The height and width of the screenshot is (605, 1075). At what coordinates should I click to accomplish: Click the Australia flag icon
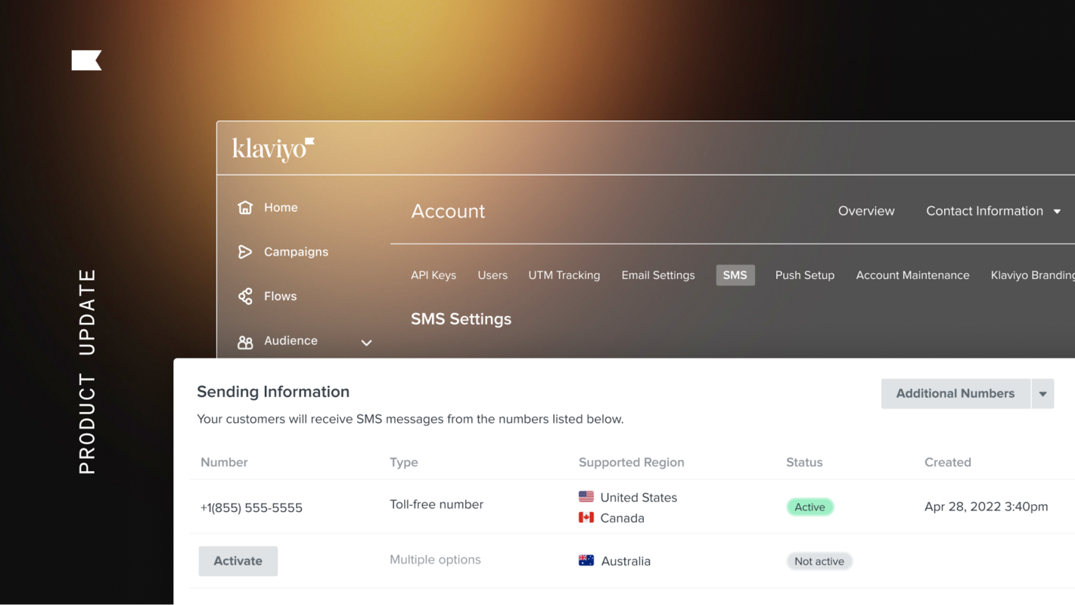[586, 560]
